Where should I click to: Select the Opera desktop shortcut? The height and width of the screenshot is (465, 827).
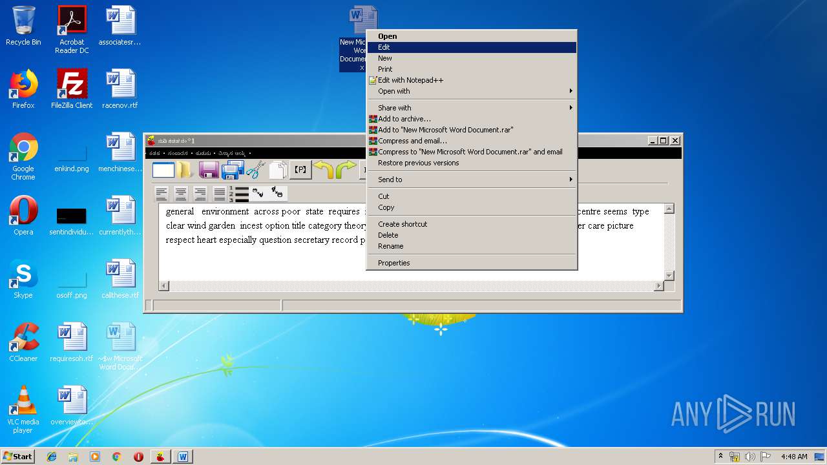pos(23,216)
